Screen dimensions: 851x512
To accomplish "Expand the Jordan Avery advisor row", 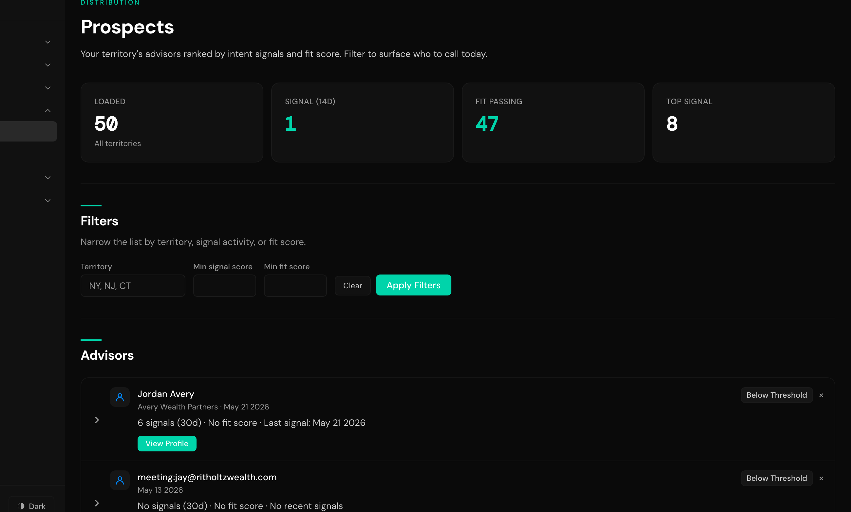I will tap(97, 420).
